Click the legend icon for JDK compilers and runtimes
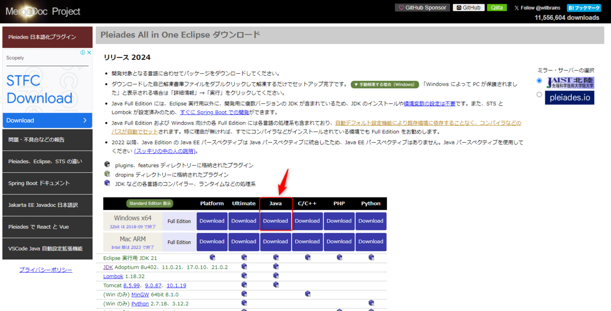The height and width of the screenshot is (311, 611). click(107, 182)
